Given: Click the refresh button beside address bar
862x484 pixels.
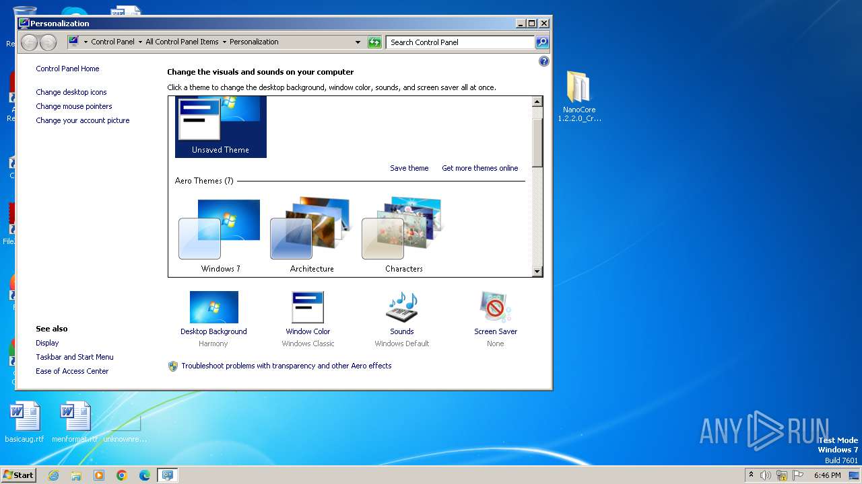Looking at the screenshot, I should (375, 42).
